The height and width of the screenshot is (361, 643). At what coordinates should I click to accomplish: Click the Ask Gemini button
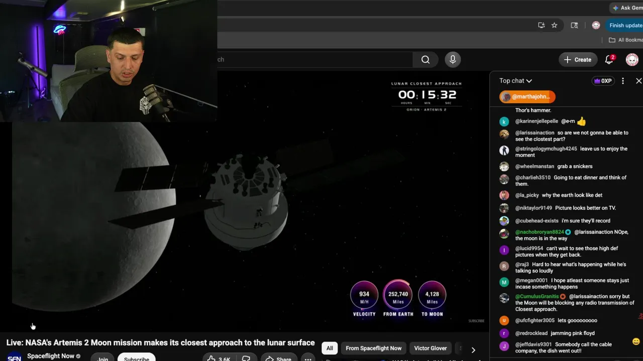pyautogui.click(x=627, y=8)
